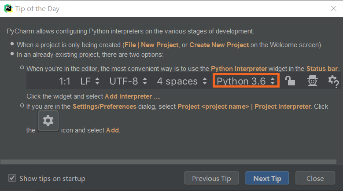Click the read-only lock icon
The width and height of the screenshot is (343, 191).
290,81
